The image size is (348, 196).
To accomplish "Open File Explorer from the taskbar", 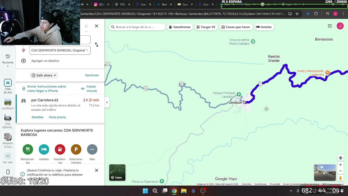I will pos(184,191).
